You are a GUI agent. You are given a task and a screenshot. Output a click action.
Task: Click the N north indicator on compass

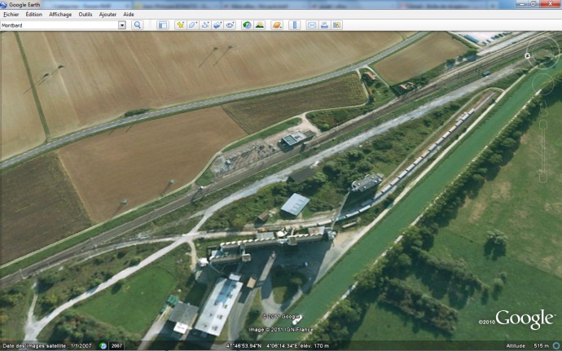click(x=528, y=55)
